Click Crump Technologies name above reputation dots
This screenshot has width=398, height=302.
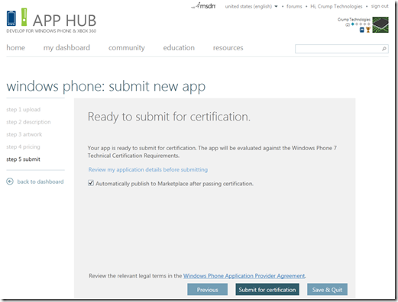tap(354, 19)
